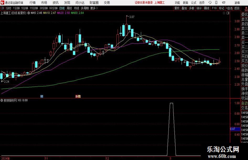The height and width of the screenshot is (160, 248).
Task: Click the 证券交易未登录 link
Action: [144, 3]
